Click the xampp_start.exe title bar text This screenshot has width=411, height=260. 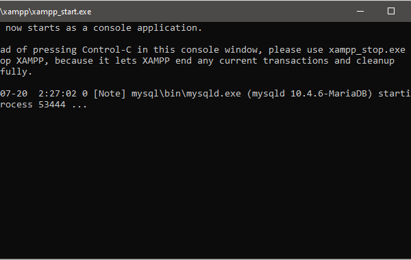[x=46, y=12]
